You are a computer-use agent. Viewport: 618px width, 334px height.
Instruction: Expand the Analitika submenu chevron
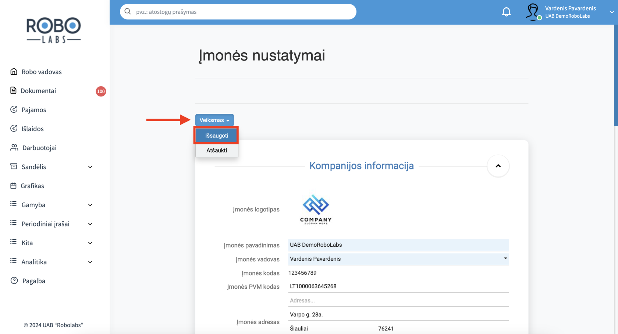pos(90,262)
